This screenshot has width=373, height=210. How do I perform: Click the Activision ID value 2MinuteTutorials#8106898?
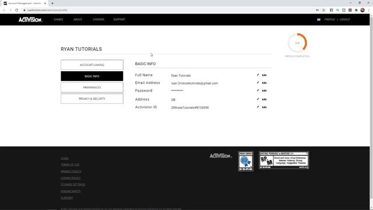pos(190,107)
